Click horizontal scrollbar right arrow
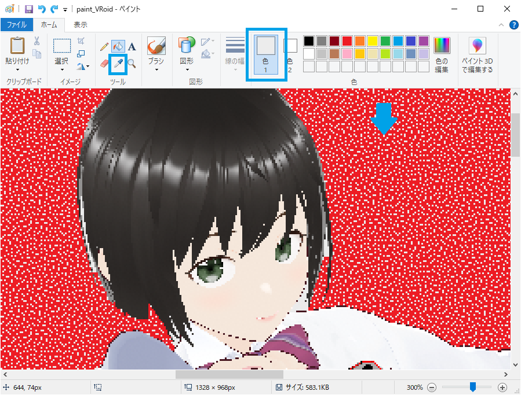This screenshot has width=521, height=395. (506, 374)
